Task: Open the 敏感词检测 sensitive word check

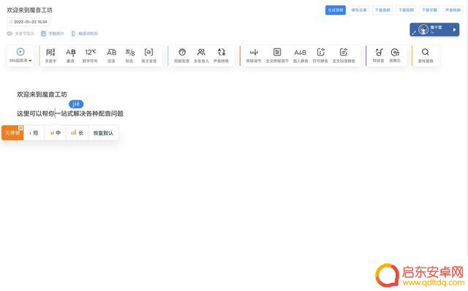Action: tap(85, 34)
